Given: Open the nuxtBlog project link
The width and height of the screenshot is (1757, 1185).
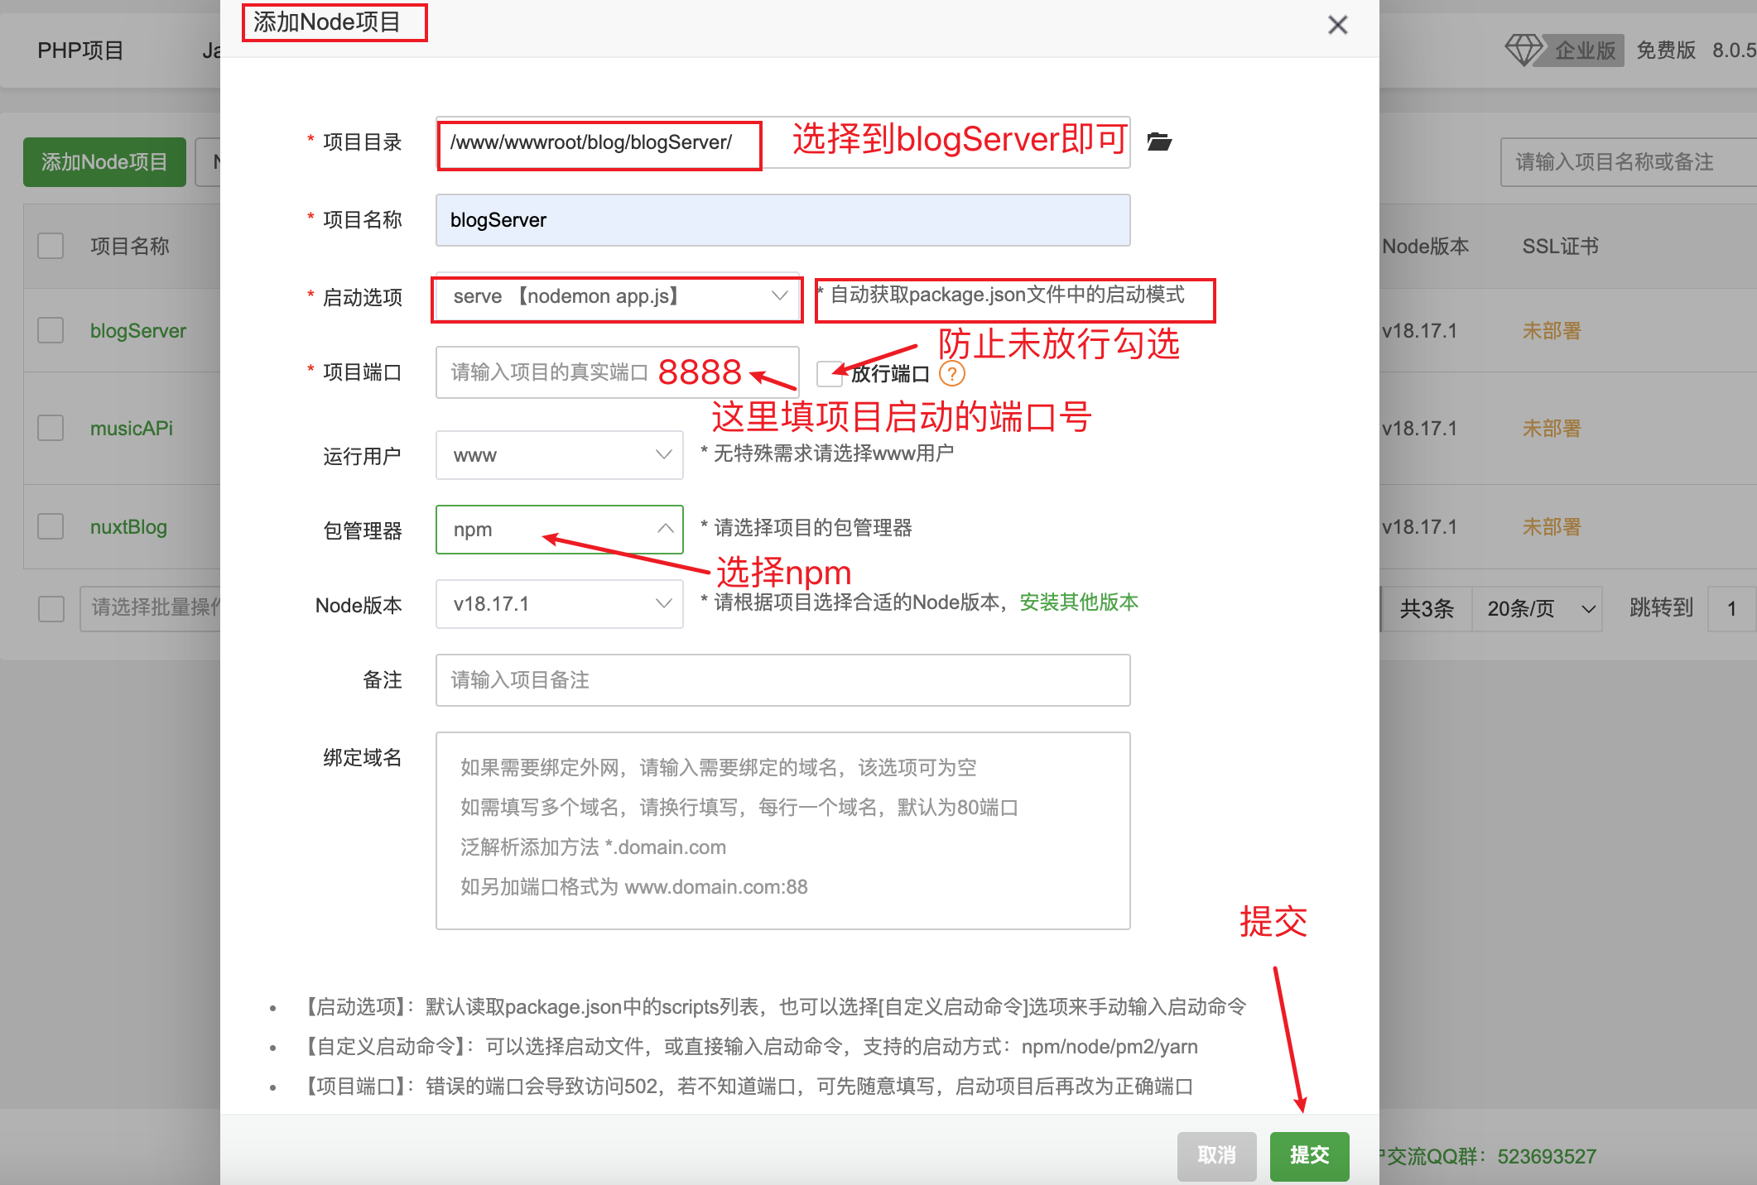Looking at the screenshot, I should coord(128,527).
